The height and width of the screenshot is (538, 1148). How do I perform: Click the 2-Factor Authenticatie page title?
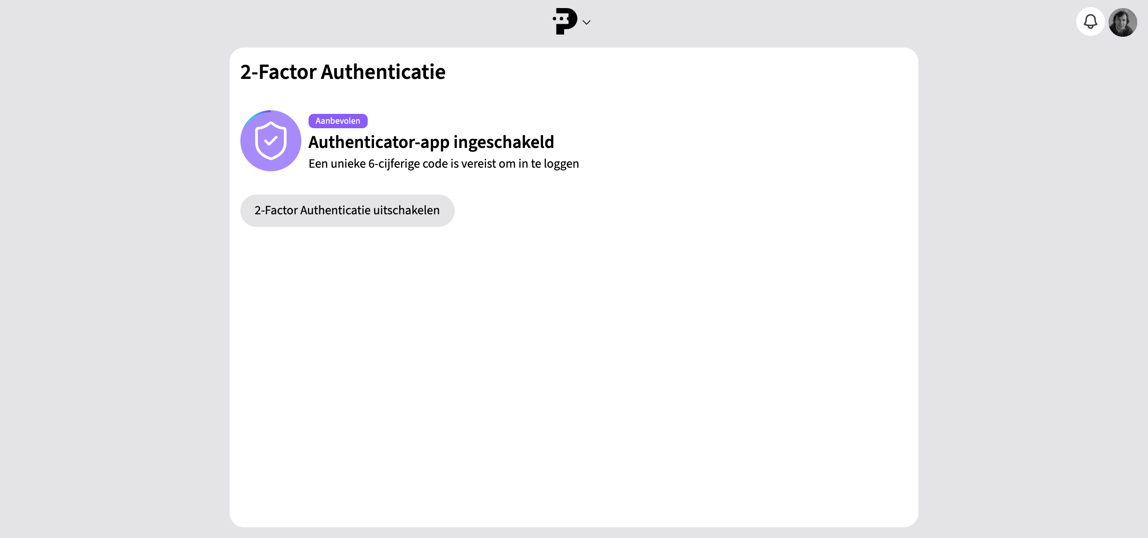coord(343,72)
